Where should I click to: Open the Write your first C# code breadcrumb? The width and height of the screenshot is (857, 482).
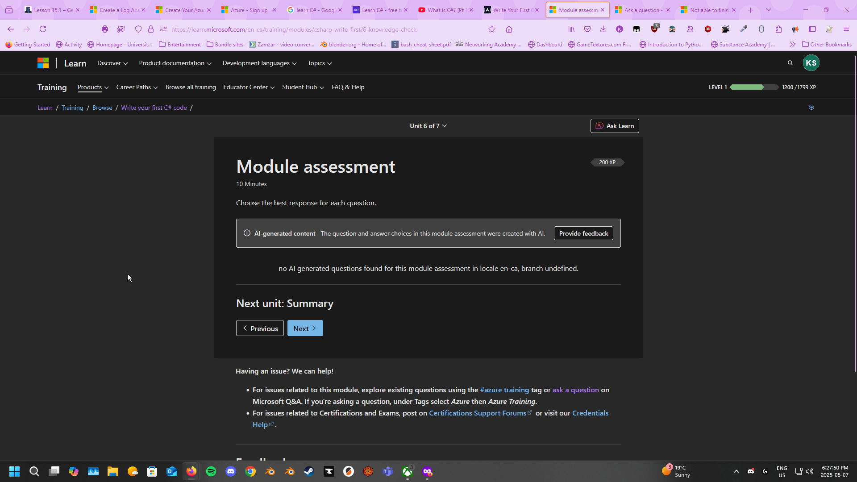click(154, 108)
